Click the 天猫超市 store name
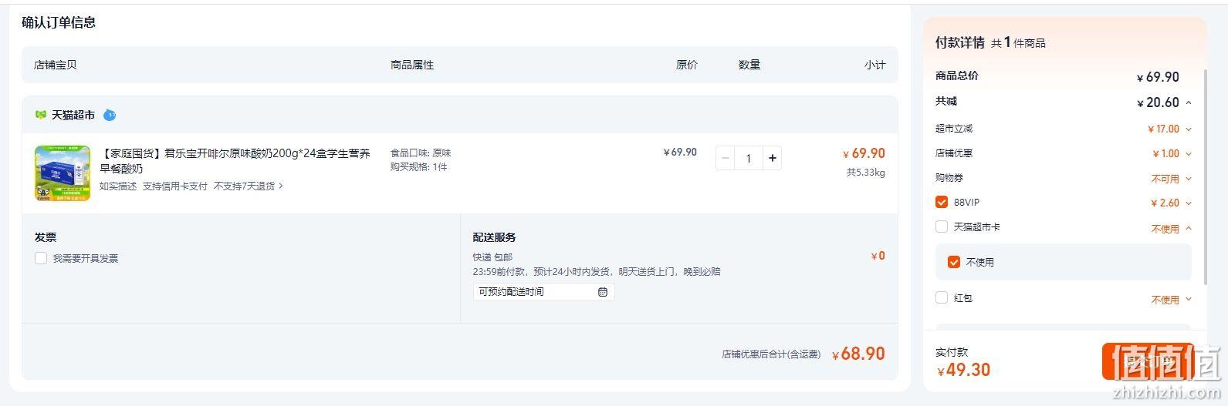 [73, 115]
